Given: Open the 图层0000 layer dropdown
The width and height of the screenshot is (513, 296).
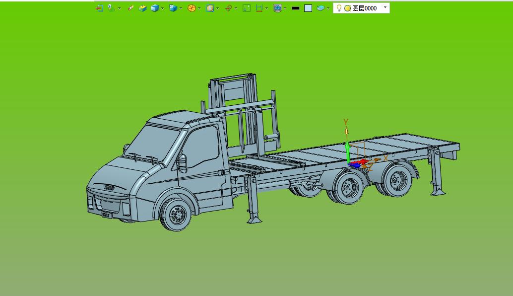Looking at the screenshot, I should point(385,7).
